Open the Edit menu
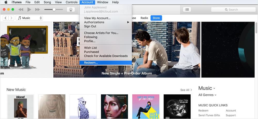This screenshot has width=258, height=119. coord(37,2)
